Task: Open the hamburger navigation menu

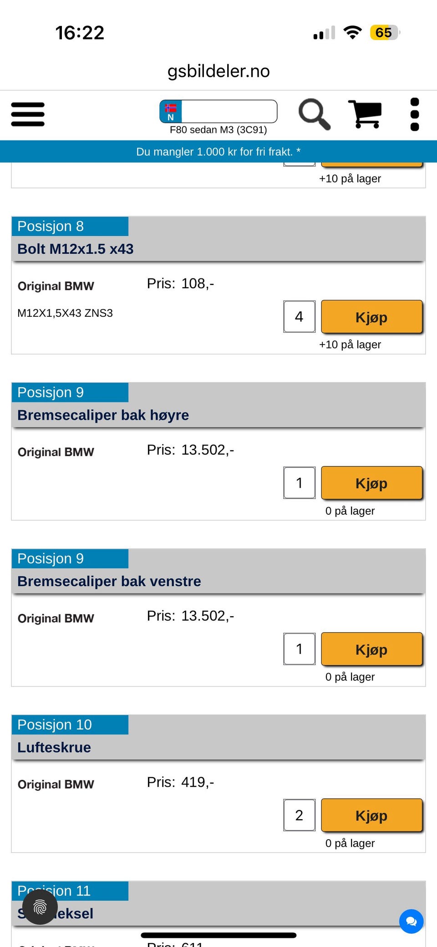Action: pyautogui.click(x=27, y=115)
